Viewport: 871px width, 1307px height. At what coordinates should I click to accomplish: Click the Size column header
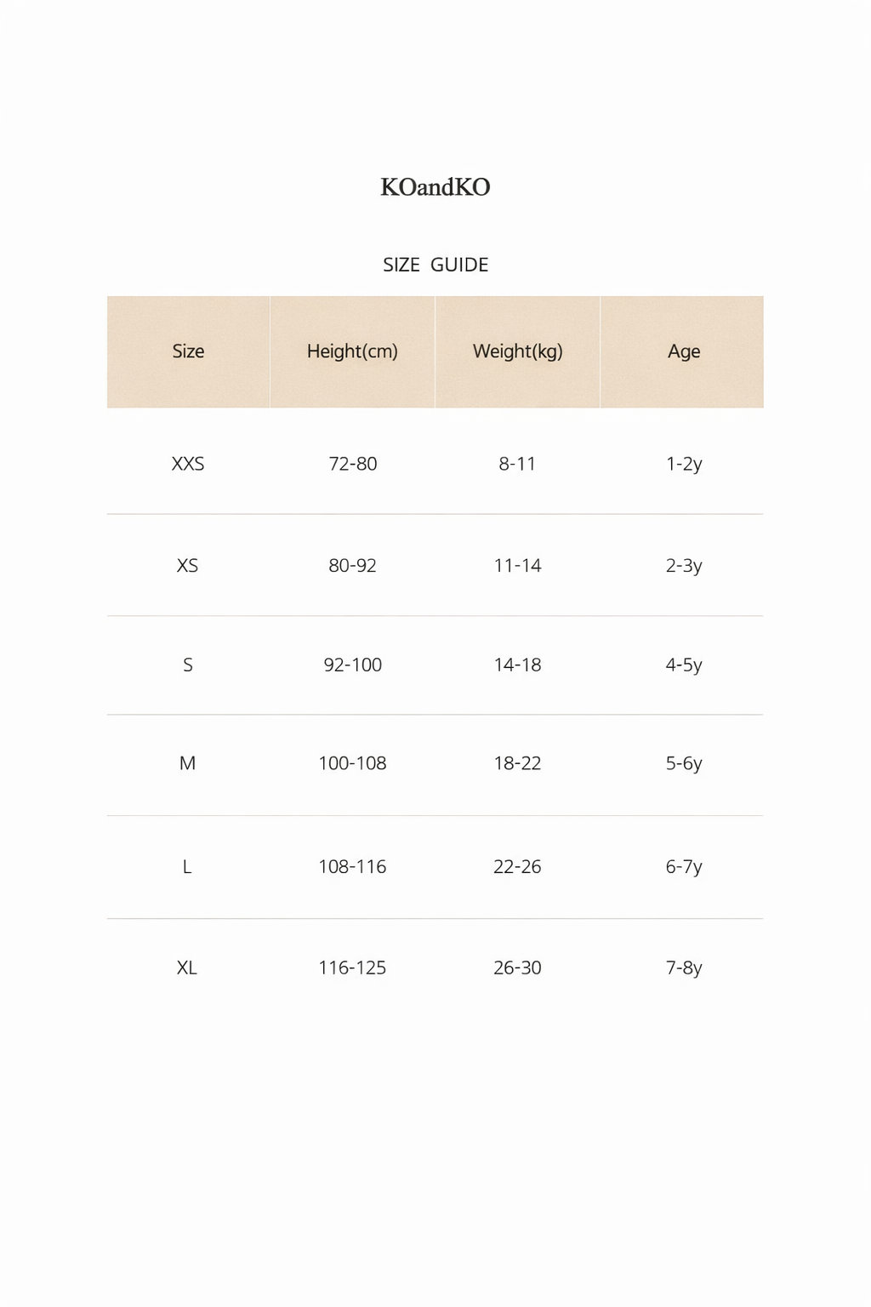click(188, 351)
